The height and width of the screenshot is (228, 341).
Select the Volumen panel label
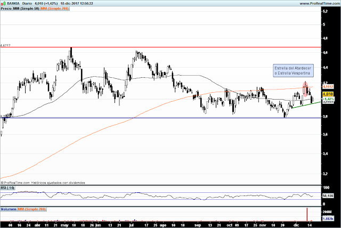pyautogui.click(x=9, y=209)
